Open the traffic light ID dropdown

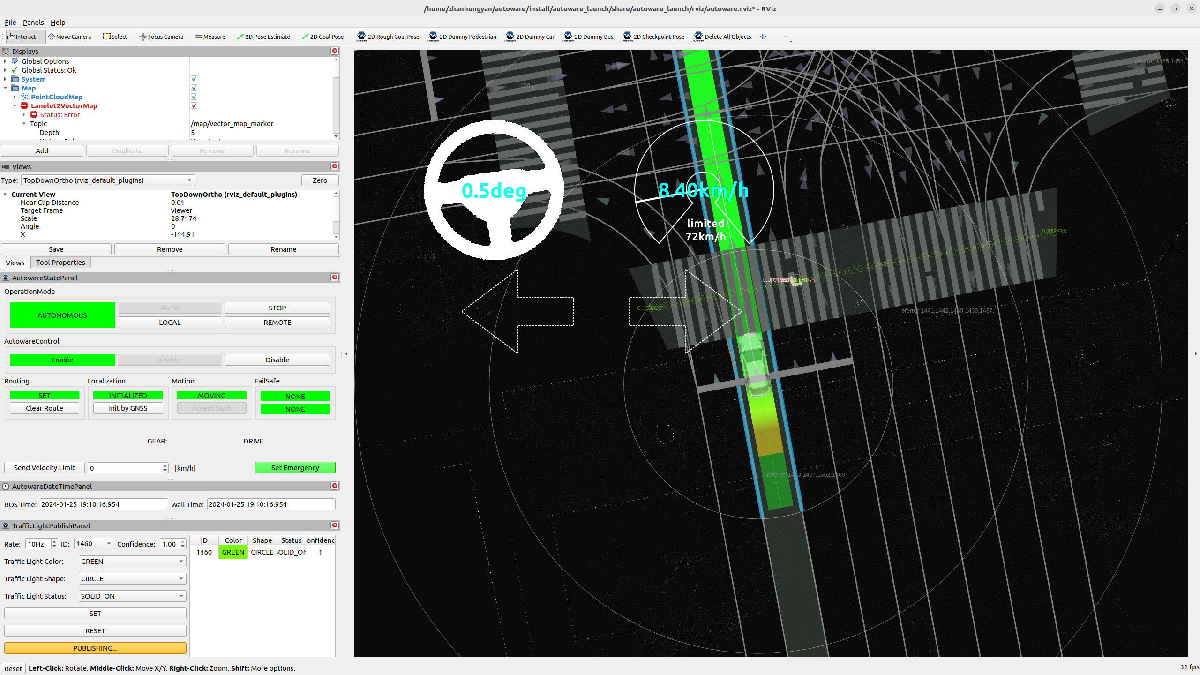[x=94, y=544]
